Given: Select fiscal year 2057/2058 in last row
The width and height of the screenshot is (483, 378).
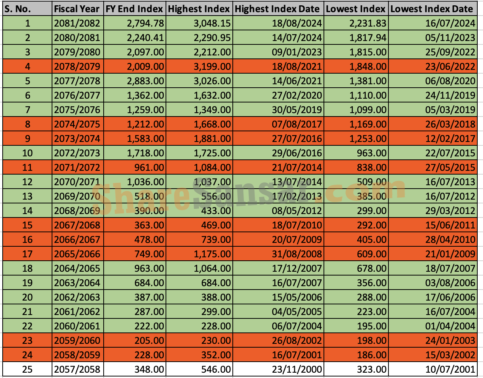Looking at the screenshot, I should coord(77,369).
